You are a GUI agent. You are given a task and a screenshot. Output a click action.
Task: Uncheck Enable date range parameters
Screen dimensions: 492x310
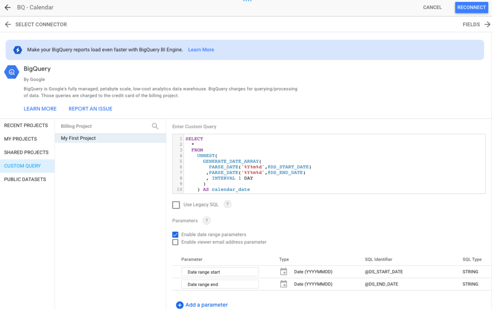point(175,235)
